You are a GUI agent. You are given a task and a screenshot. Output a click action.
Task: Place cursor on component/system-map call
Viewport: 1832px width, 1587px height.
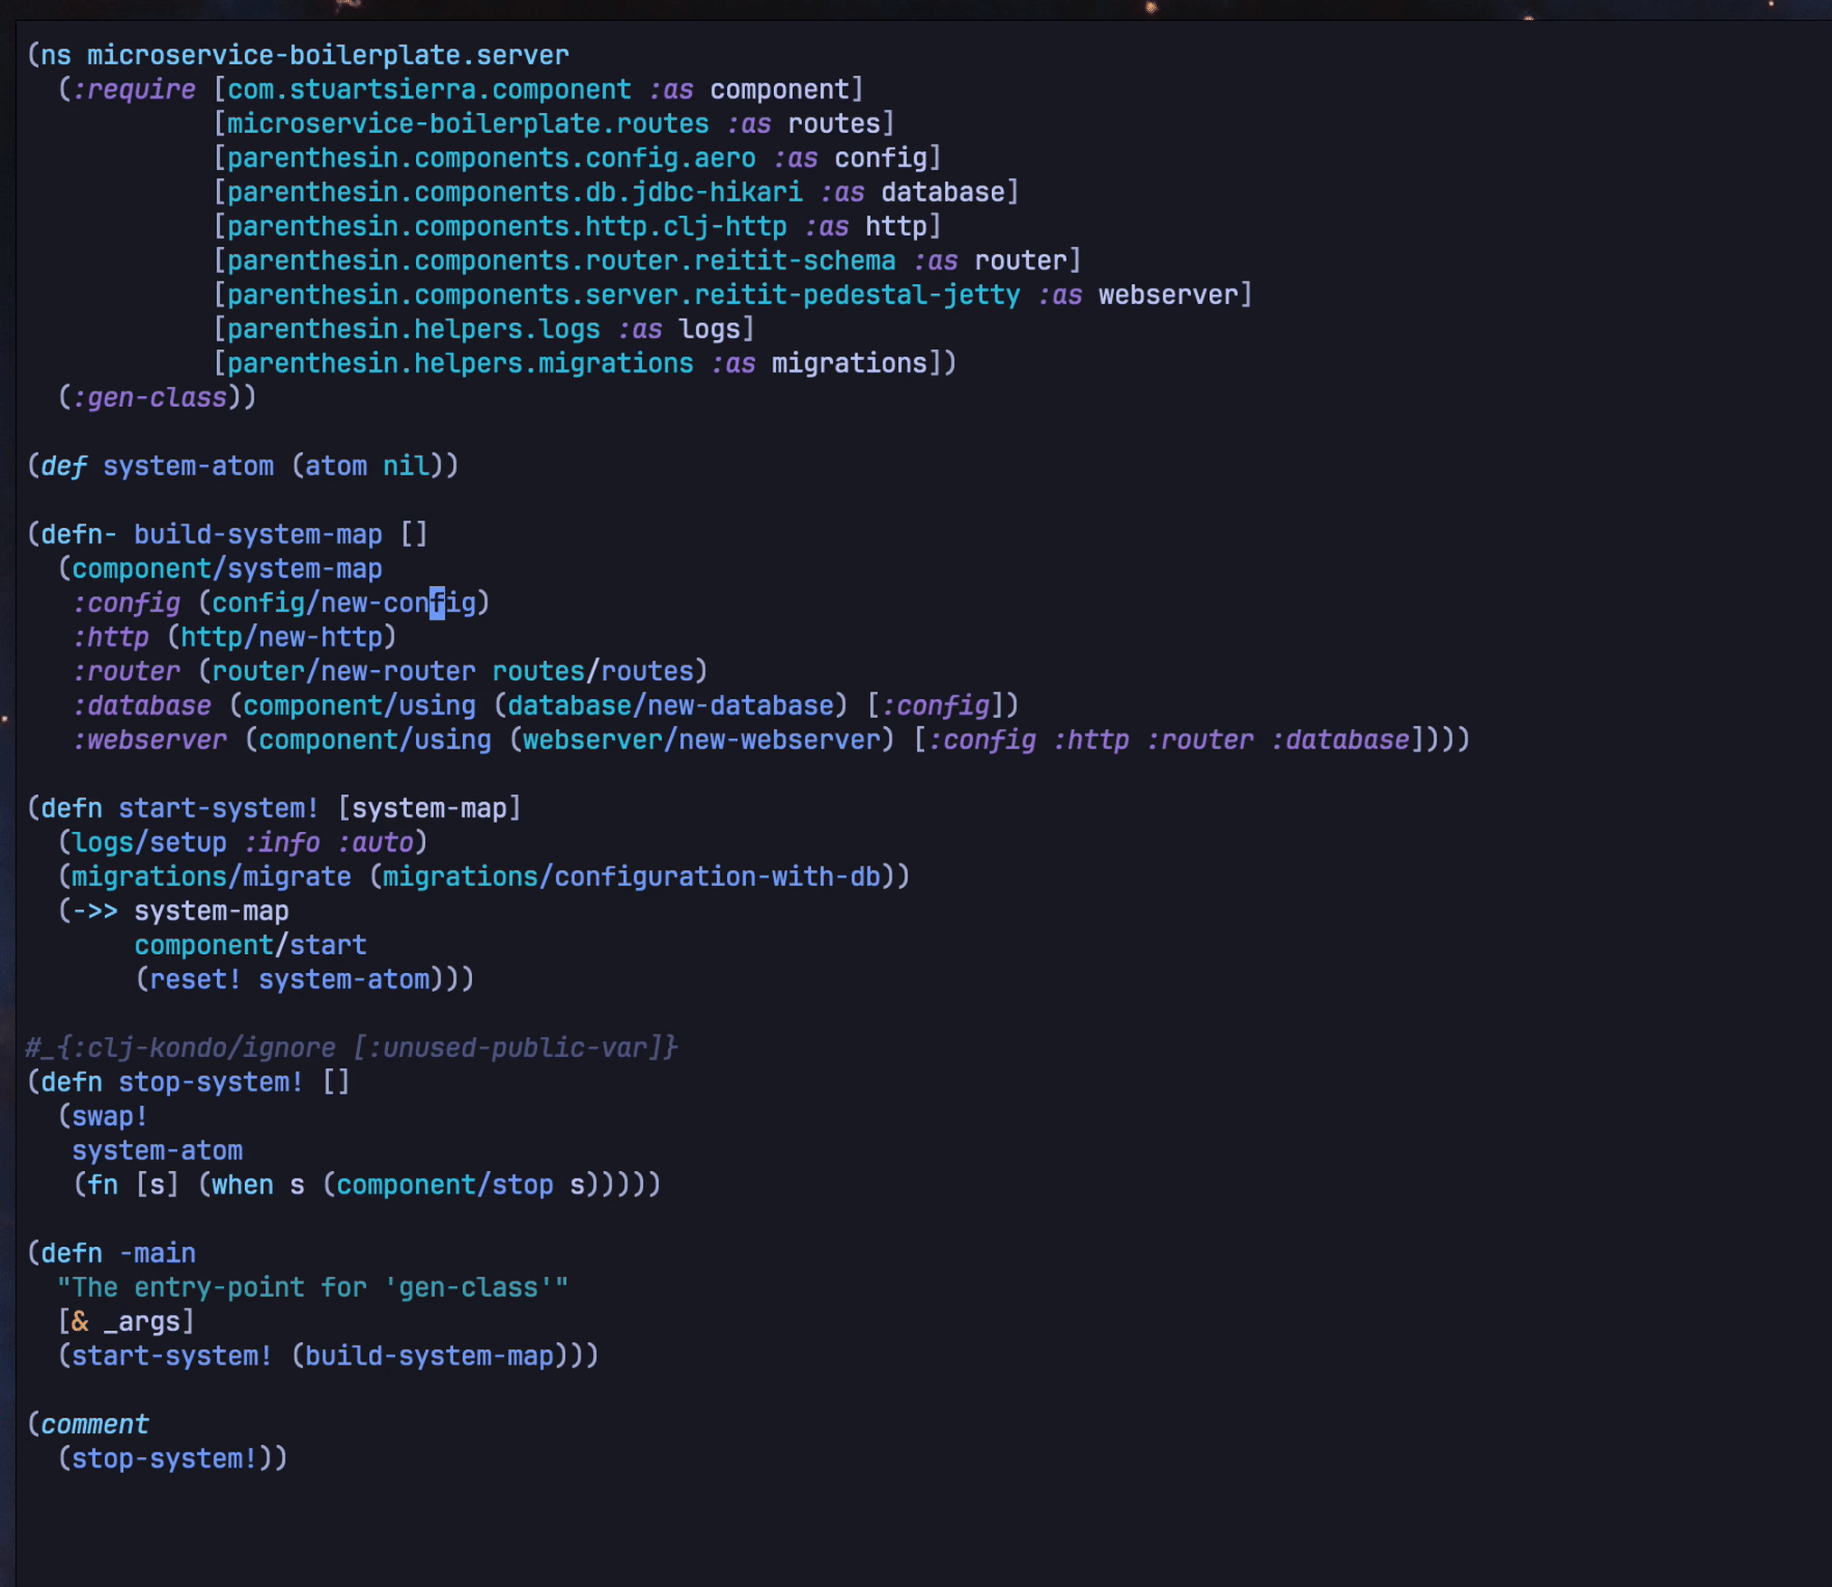click(226, 569)
